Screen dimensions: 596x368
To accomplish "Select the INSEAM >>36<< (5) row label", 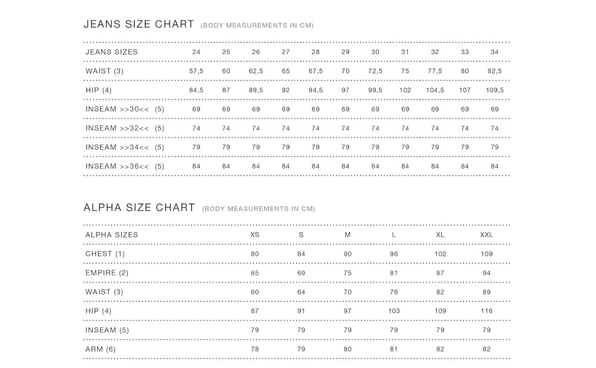I will pos(125,166).
